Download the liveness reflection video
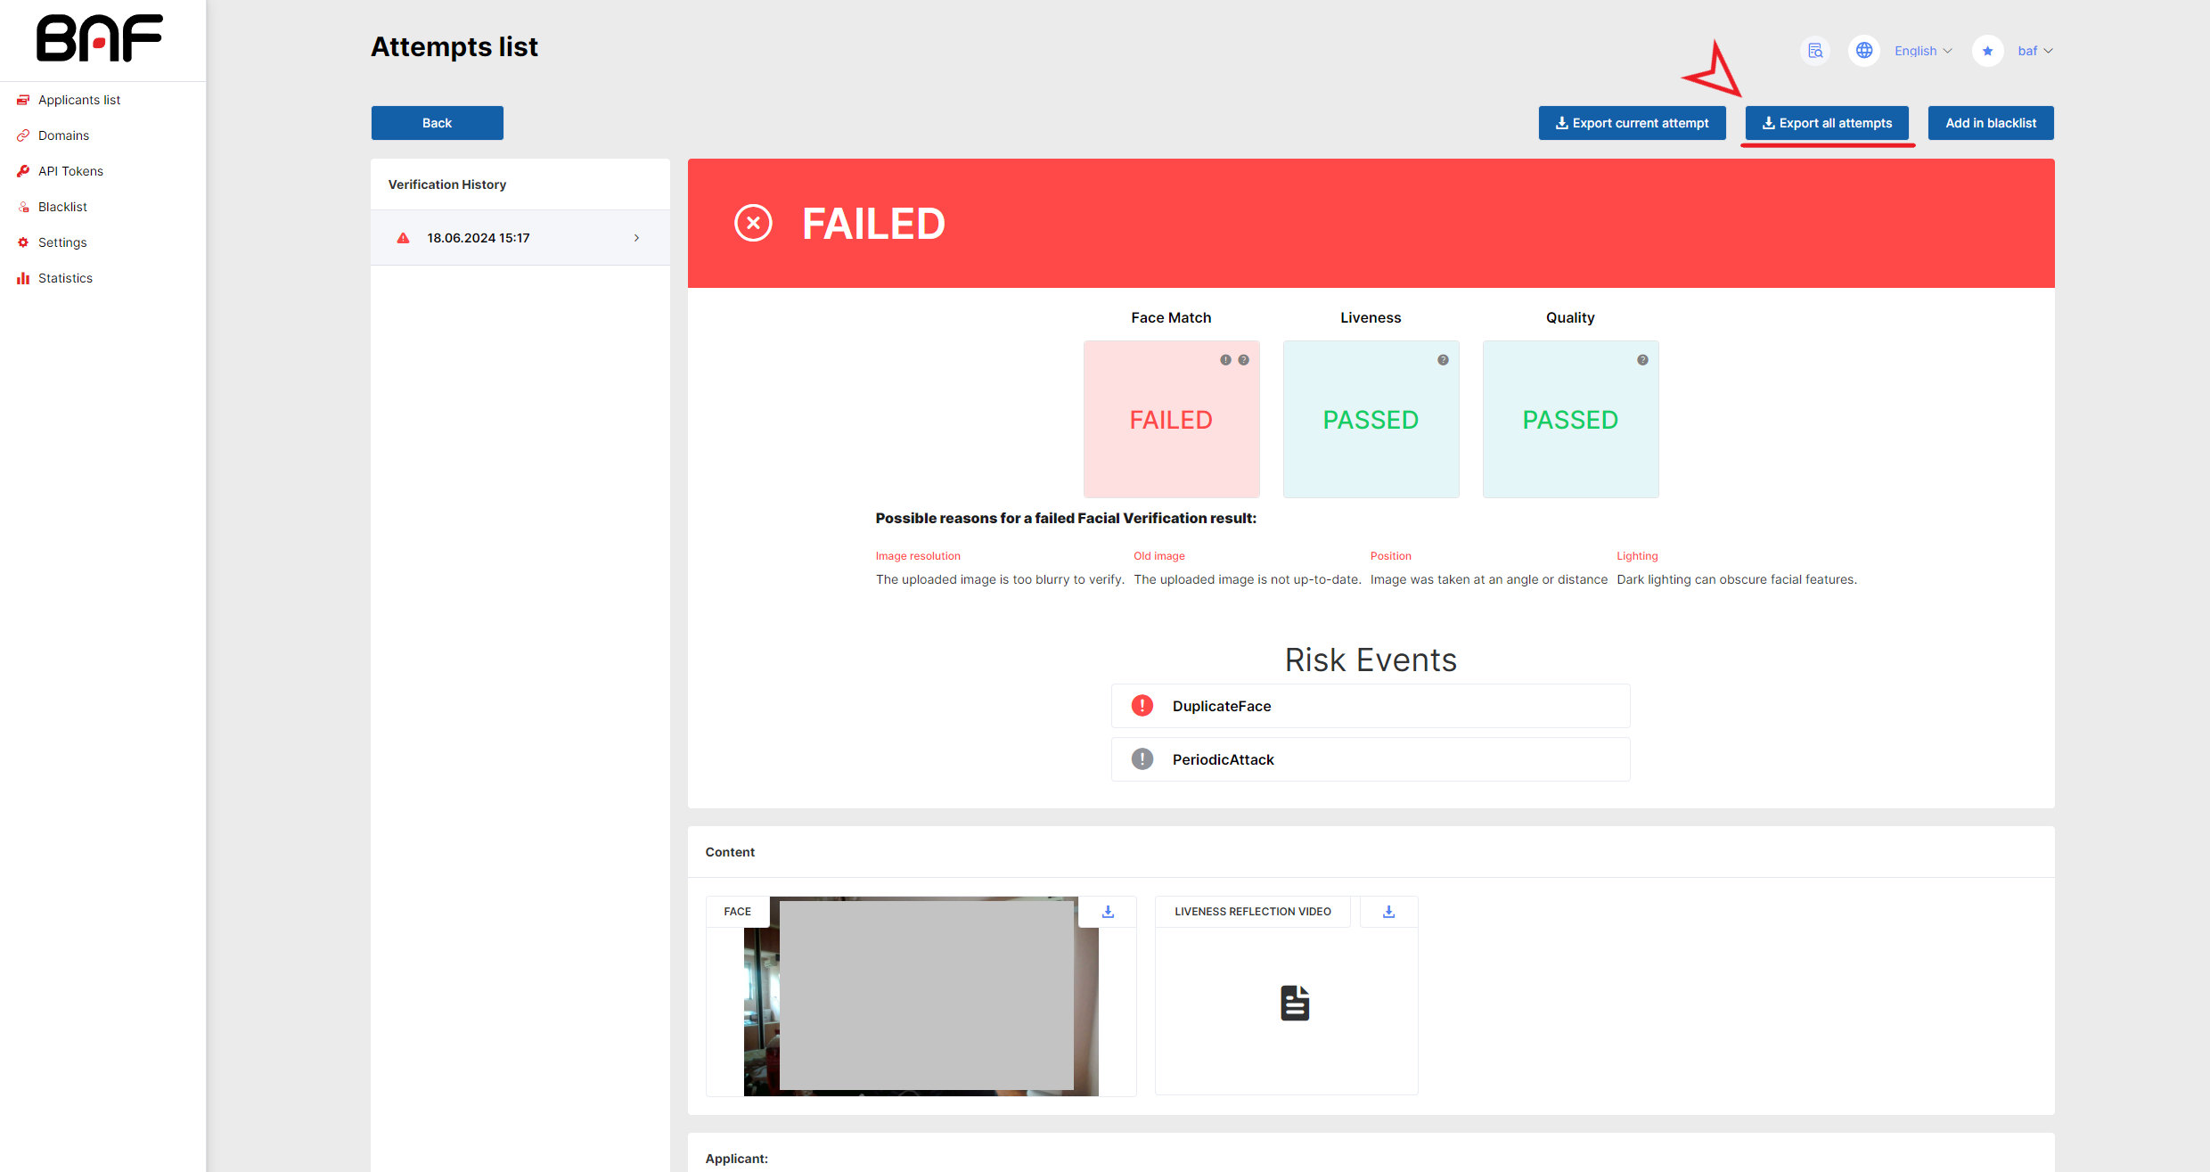The image size is (2210, 1172). click(x=1388, y=912)
